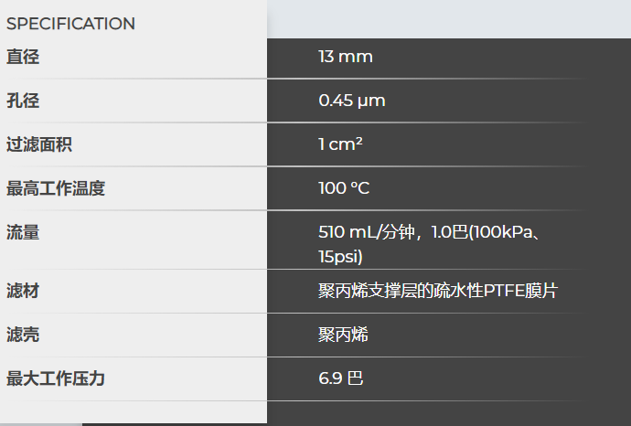Screen dimensions: 631x426
Task: Select the 孔径 row label
Action: click(x=23, y=101)
